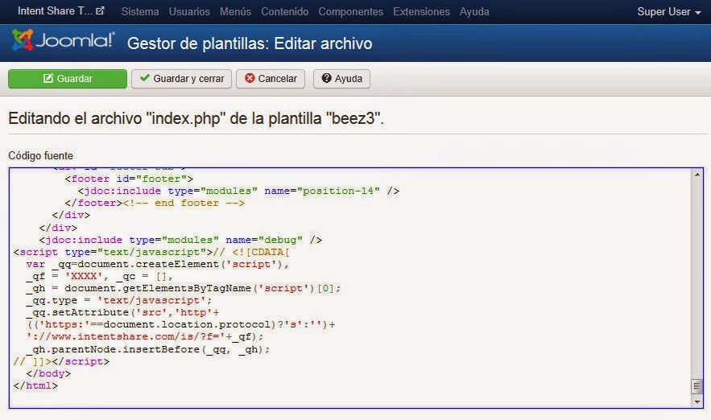Click the 'XXXX' value in the script
Image resolution: width=711 pixels, height=420 pixels.
tap(84, 276)
